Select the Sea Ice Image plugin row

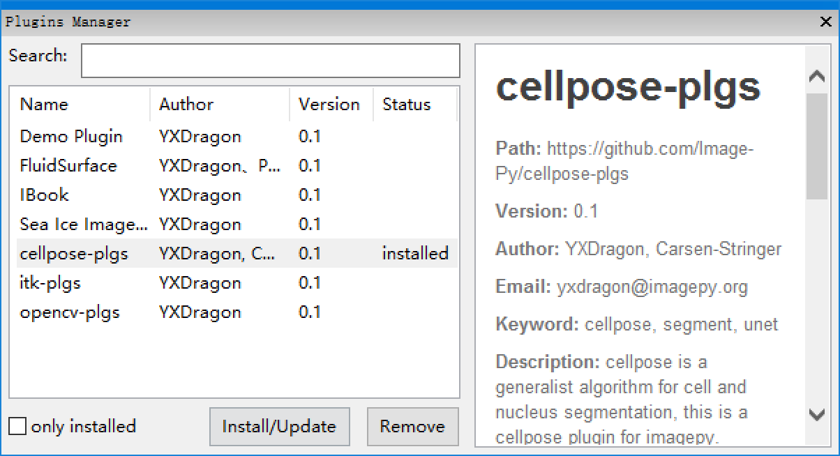pos(234,225)
